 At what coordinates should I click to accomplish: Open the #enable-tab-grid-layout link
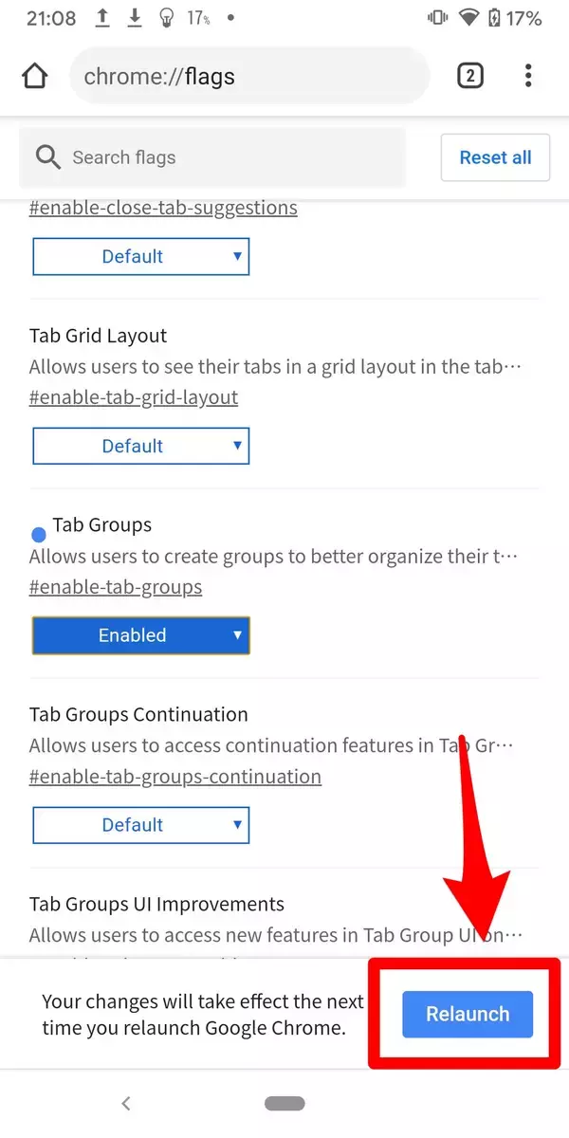[134, 397]
